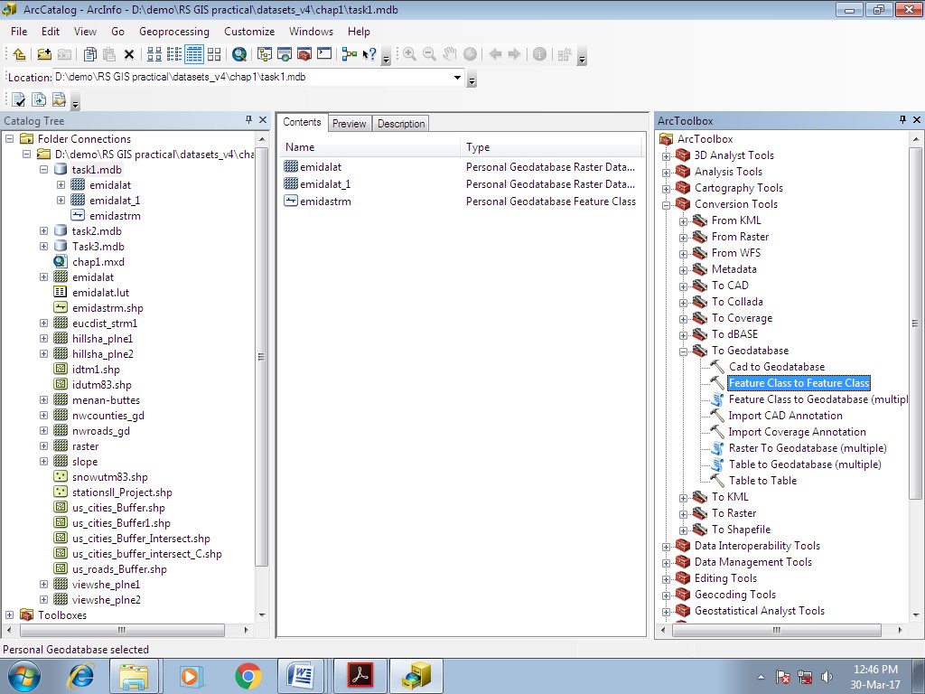The image size is (925, 694).
Task: Select emidalat.lut table in the Catalog Tree
Action: tap(100, 292)
